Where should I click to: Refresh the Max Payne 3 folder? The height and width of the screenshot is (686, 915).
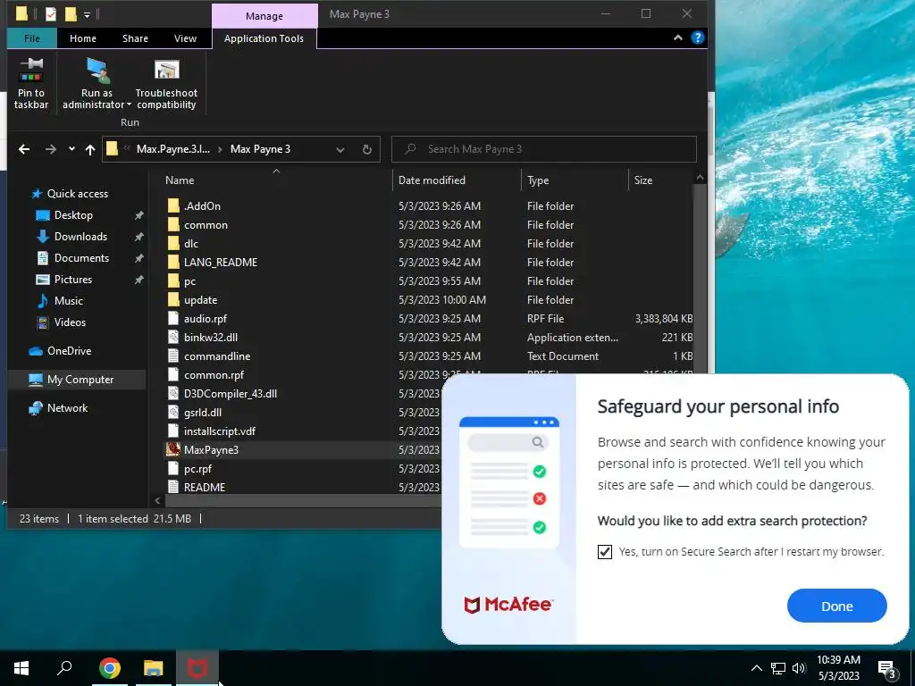point(367,149)
